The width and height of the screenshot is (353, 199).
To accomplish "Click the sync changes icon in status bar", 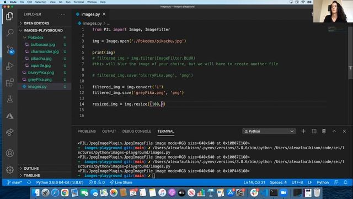I will pos(29,182).
